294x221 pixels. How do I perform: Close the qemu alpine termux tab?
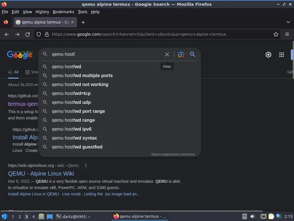click(72, 22)
